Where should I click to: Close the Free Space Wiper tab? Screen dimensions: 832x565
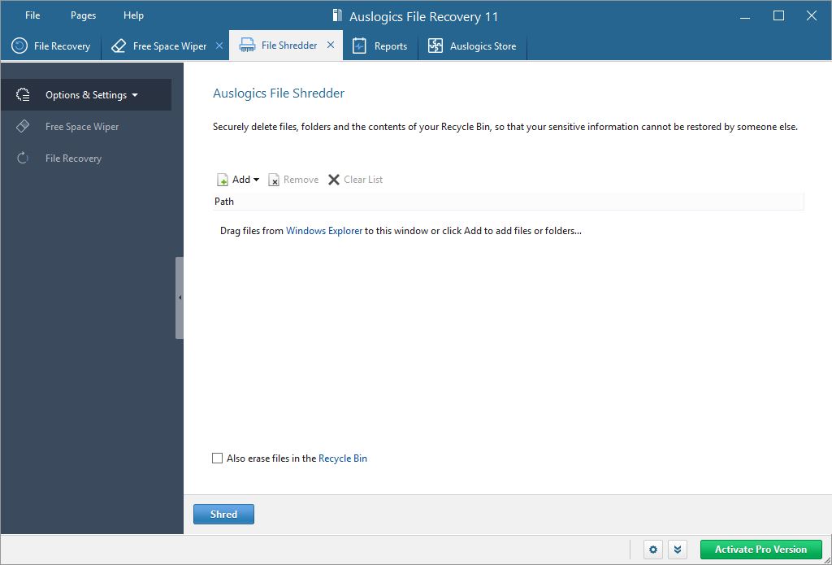point(219,46)
